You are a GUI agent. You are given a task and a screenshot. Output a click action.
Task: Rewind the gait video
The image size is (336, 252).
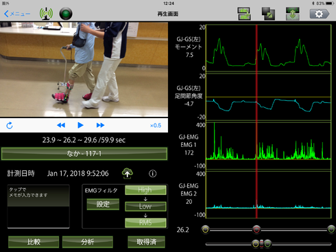coord(61,125)
